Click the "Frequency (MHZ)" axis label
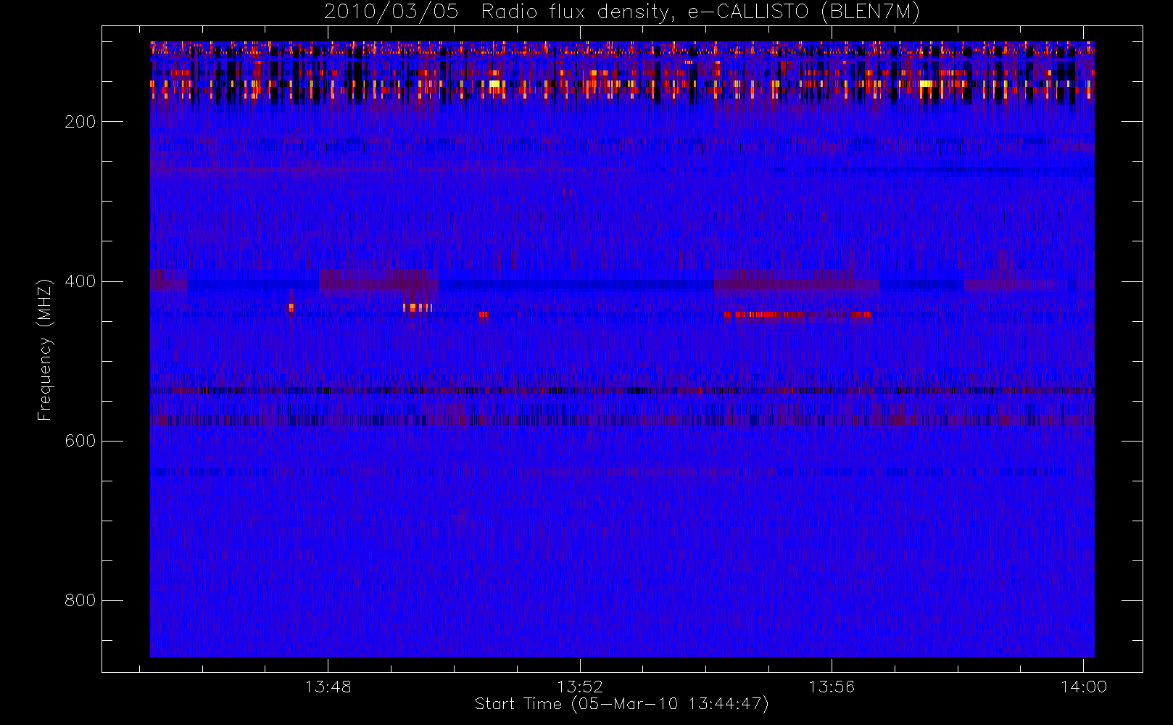 [45, 349]
